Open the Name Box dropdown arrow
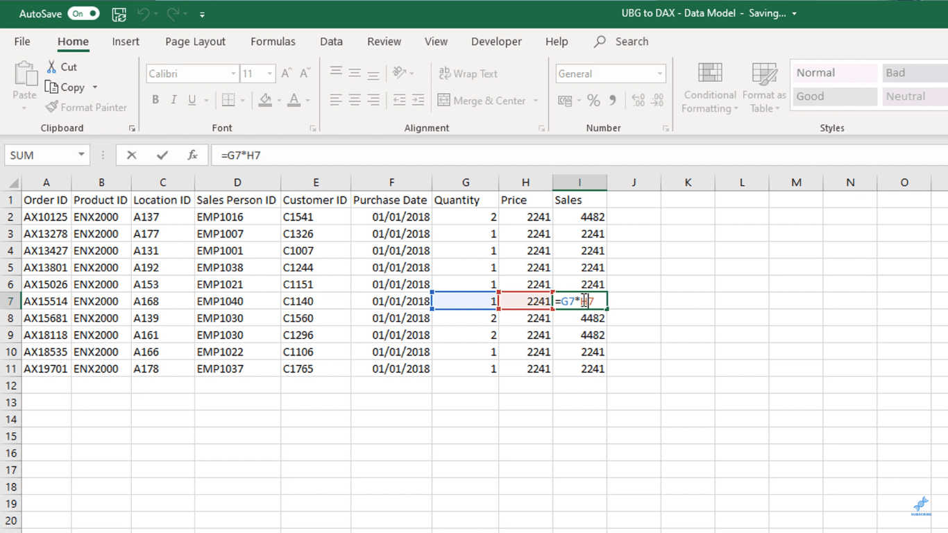948x533 pixels. tap(81, 155)
